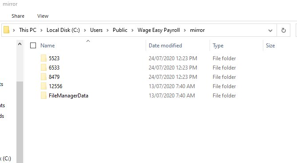
Task: Sort by Date modified column header
Action: tap(165, 46)
